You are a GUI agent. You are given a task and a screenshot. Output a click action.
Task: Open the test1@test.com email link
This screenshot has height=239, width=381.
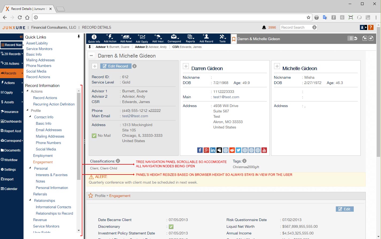[226, 97]
